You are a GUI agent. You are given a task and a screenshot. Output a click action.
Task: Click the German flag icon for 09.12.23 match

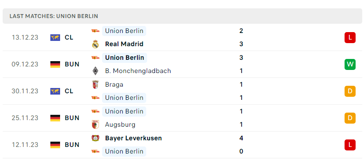[x=55, y=64]
